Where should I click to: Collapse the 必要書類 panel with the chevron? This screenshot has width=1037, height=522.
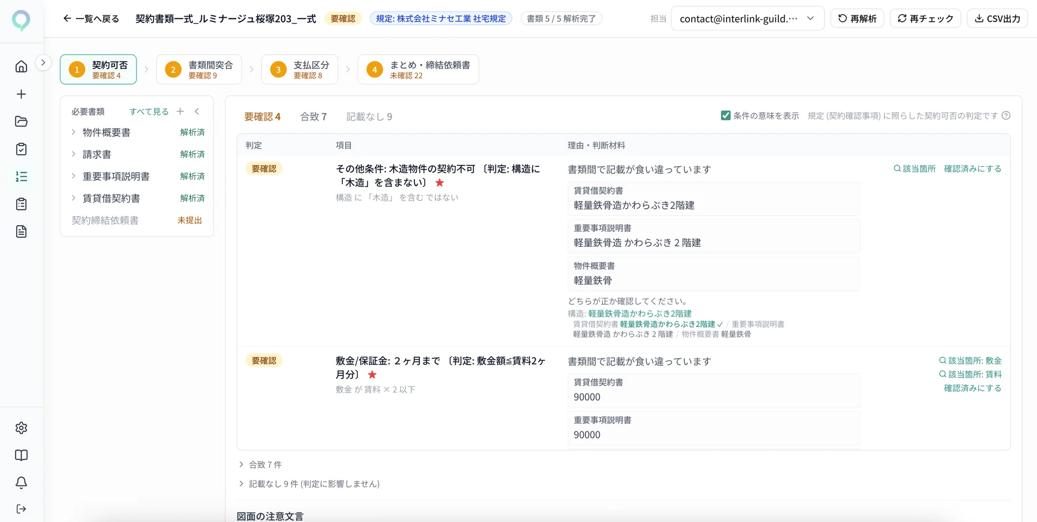click(x=197, y=112)
